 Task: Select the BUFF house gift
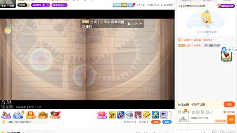(155, 115)
